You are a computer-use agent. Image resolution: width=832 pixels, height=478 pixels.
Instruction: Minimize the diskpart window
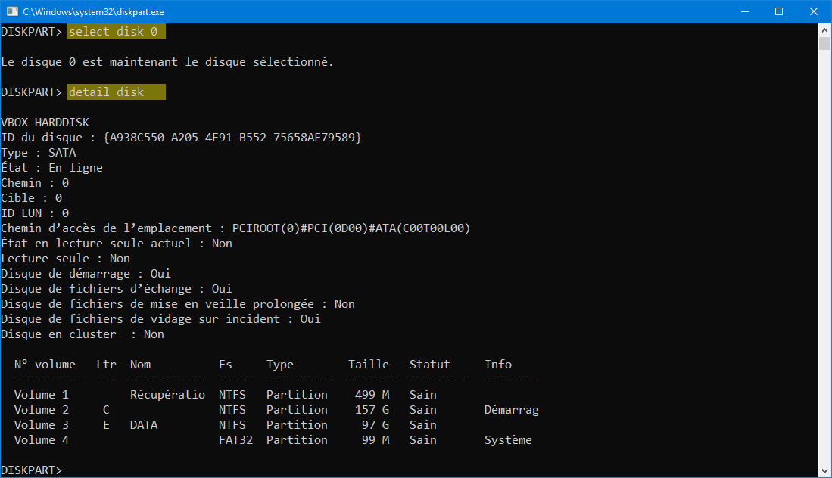[745, 11]
